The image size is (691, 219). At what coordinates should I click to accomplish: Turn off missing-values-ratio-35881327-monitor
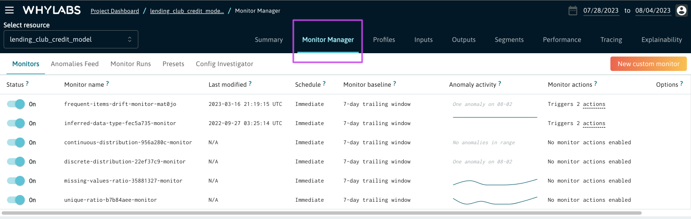(x=16, y=181)
